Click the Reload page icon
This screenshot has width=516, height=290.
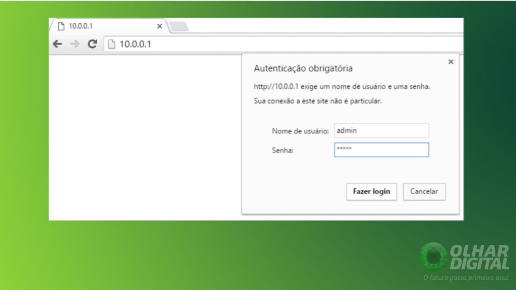coord(93,44)
